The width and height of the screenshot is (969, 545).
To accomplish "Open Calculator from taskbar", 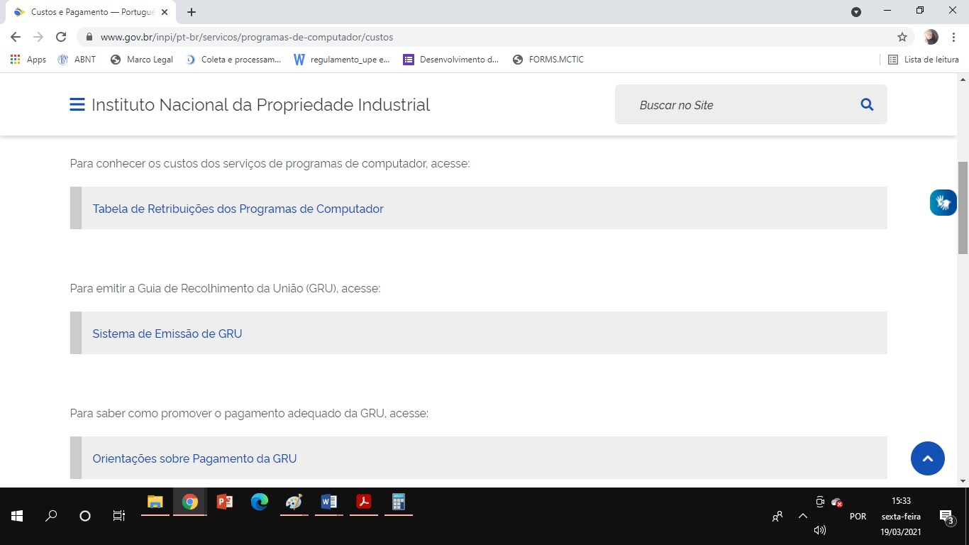I will [398, 502].
